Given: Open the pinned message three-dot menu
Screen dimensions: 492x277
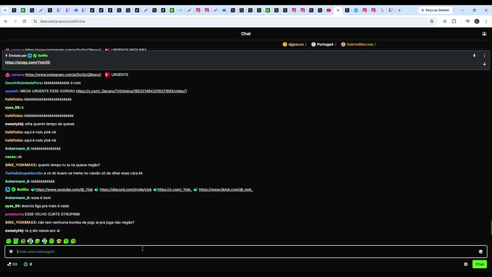Looking at the screenshot, I should tap(484, 56).
